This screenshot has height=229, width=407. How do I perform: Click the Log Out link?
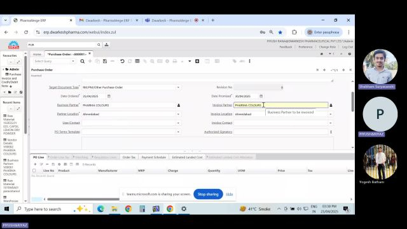[347, 47]
